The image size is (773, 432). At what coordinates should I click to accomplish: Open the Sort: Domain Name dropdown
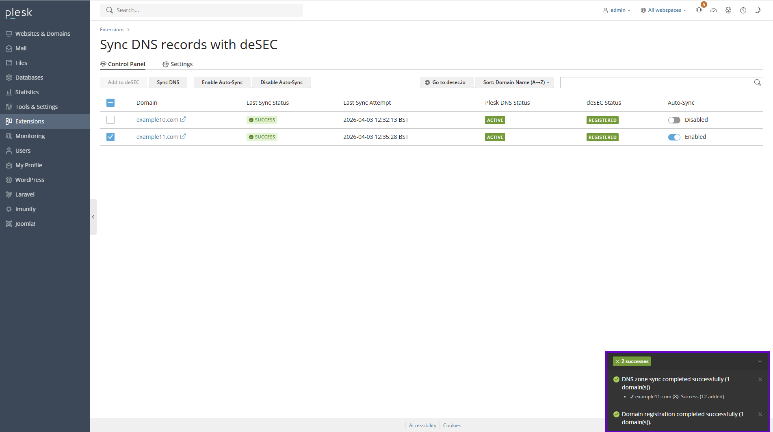click(x=514, y=82)
